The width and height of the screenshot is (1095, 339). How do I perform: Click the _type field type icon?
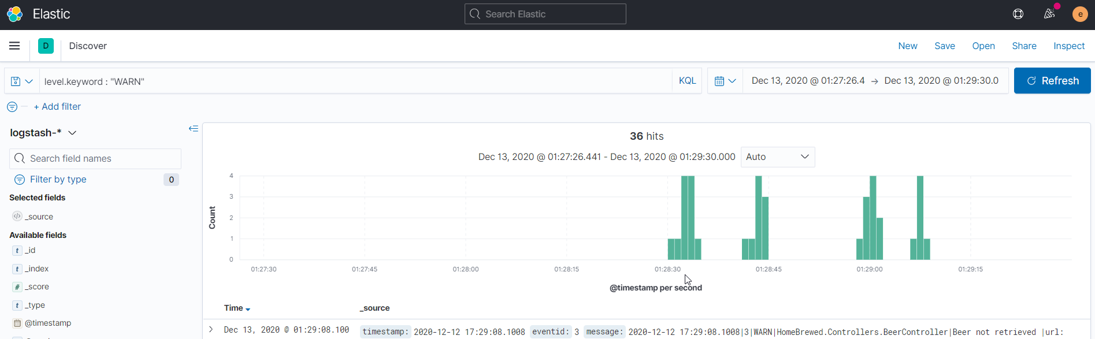click(x=17, y=306)
